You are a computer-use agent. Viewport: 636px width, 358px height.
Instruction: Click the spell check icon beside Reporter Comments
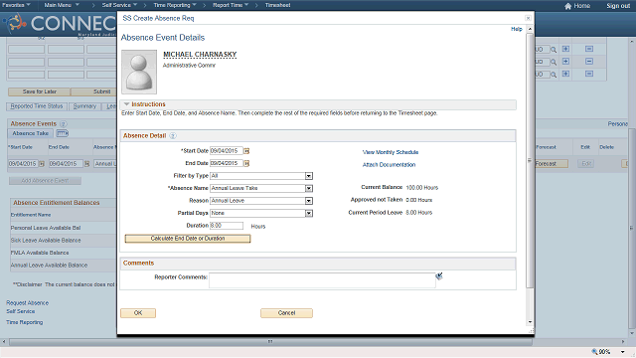pyautogui.click(x=439, y=276)
